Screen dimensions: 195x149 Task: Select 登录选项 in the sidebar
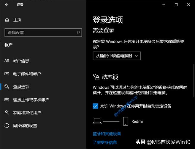(21, 87)
